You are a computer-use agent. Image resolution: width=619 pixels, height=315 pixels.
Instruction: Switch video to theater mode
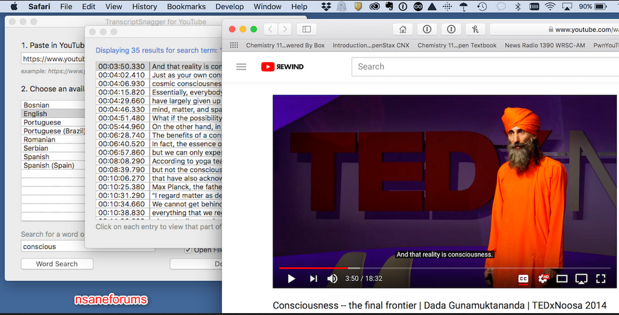(x=562, y=279)
